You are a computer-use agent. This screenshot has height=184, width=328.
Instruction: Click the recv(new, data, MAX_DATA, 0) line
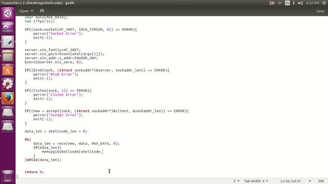(x=76, y=144)
